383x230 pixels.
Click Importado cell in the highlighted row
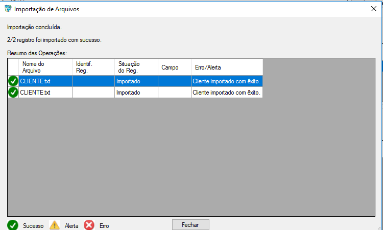point(136,81)
